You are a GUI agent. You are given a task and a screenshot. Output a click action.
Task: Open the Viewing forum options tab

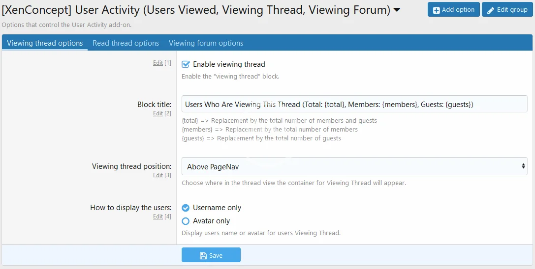click(206, 43)
